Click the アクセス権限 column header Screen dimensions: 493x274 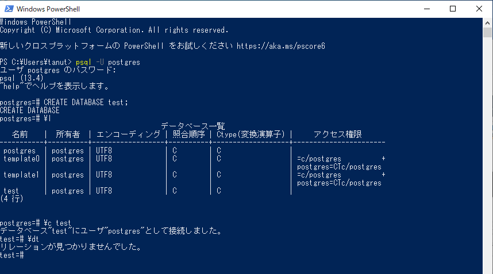point(337,134)
